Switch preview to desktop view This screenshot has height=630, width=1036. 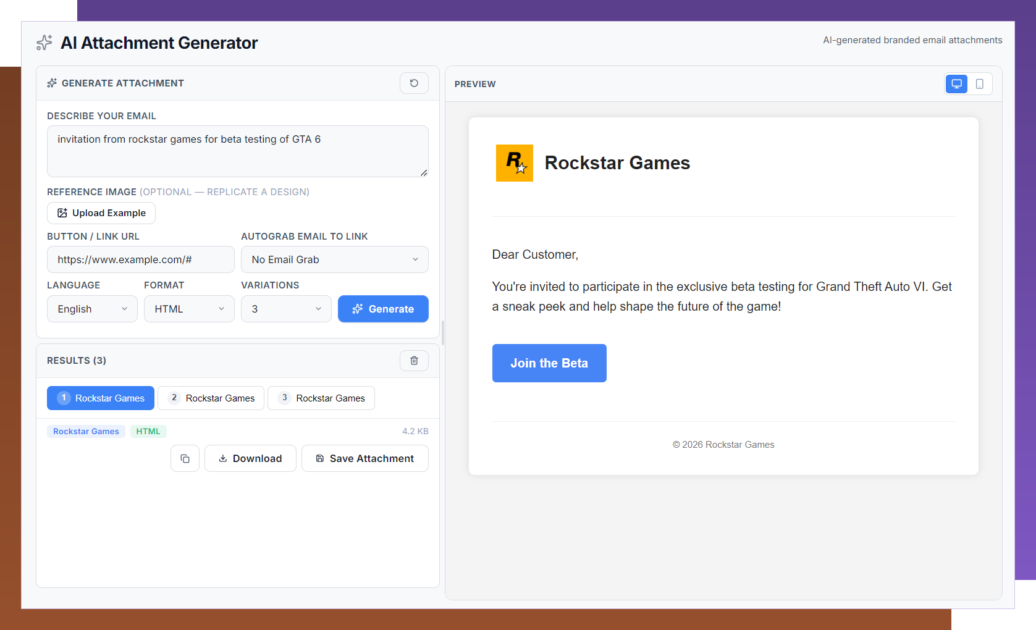tap(956, 84)
